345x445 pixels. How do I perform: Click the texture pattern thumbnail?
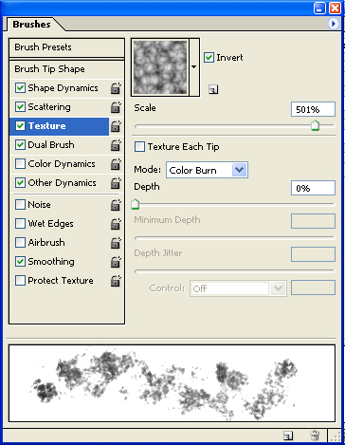coord(160,67)
